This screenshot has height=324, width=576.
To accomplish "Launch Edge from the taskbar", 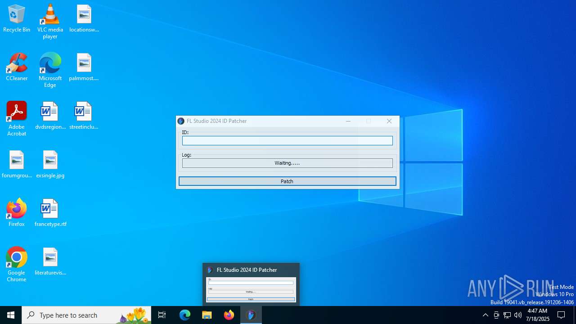I will (x=185, y=315).
